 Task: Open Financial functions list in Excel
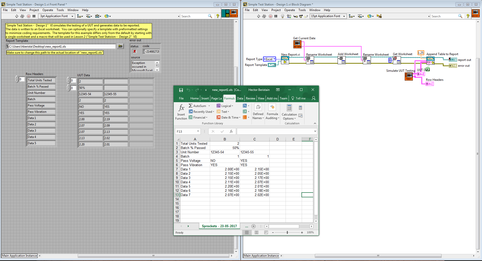pyautogui.click(x=198, y=118)
